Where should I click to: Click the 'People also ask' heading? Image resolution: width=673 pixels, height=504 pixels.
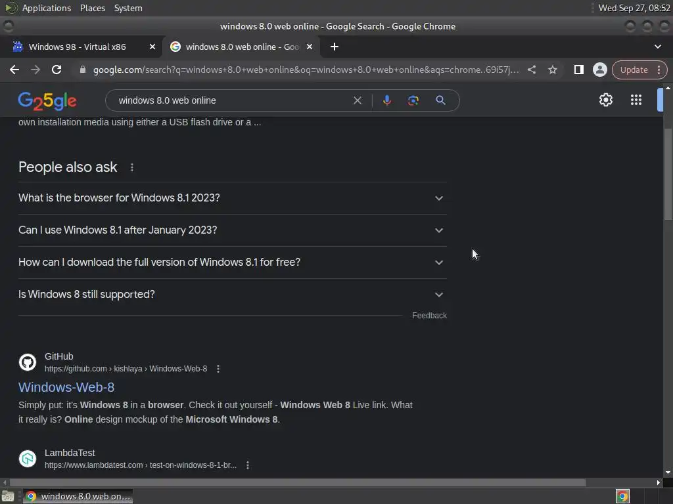tap(68, 167)
